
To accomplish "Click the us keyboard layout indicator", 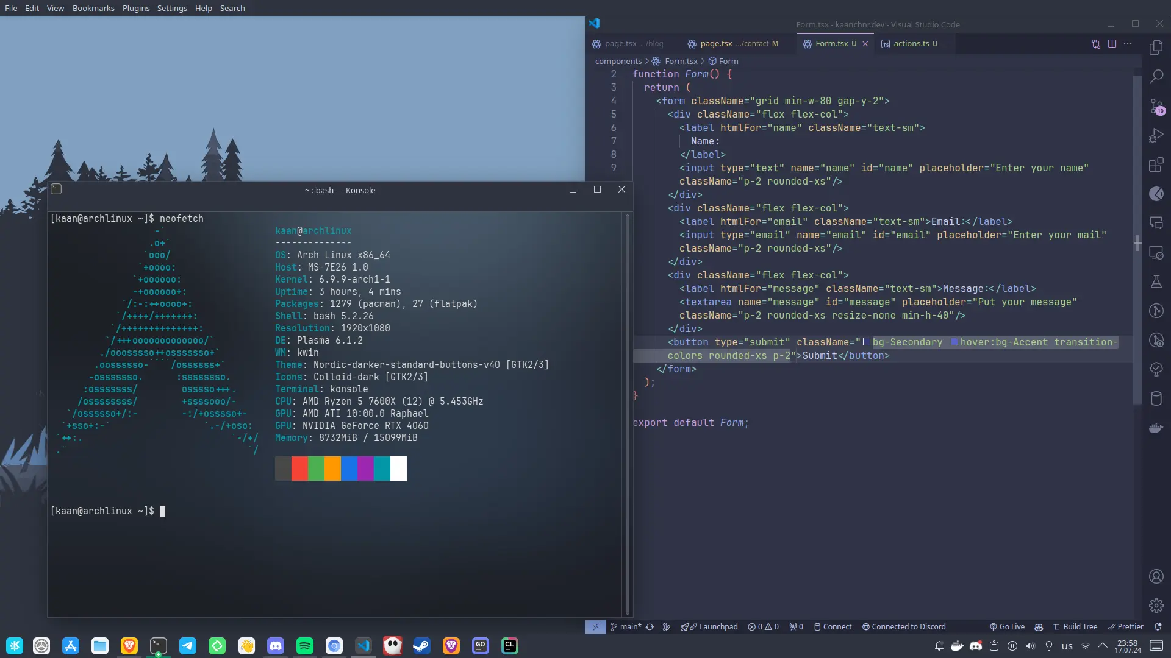I will [x=1067, y=646].
